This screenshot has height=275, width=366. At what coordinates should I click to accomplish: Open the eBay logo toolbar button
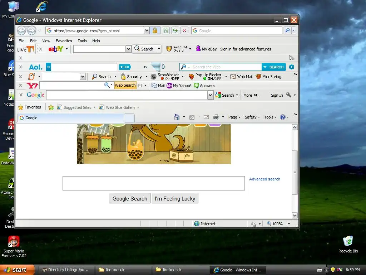(x=55, y=49)
